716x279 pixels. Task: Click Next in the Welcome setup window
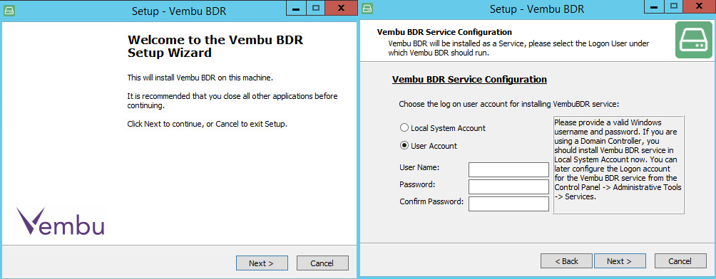262,263
